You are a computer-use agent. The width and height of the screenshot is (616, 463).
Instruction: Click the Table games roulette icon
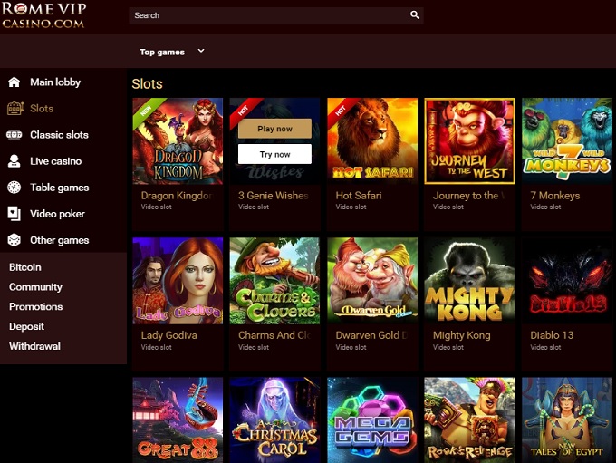(x=14, y=188)
